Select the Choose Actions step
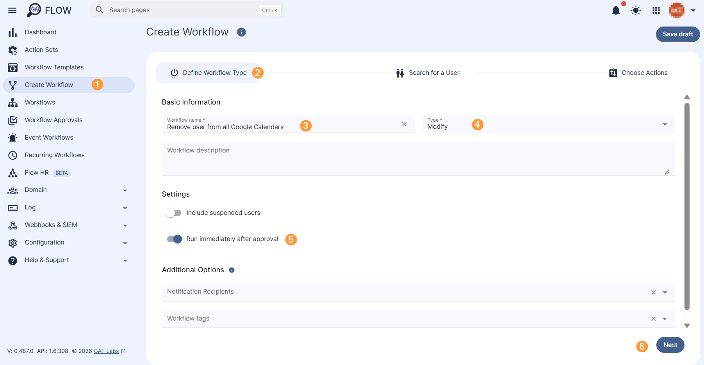Image resolution: width=704 pixels, height=365 pixels. pyautogui.click(x=638, y=73)
